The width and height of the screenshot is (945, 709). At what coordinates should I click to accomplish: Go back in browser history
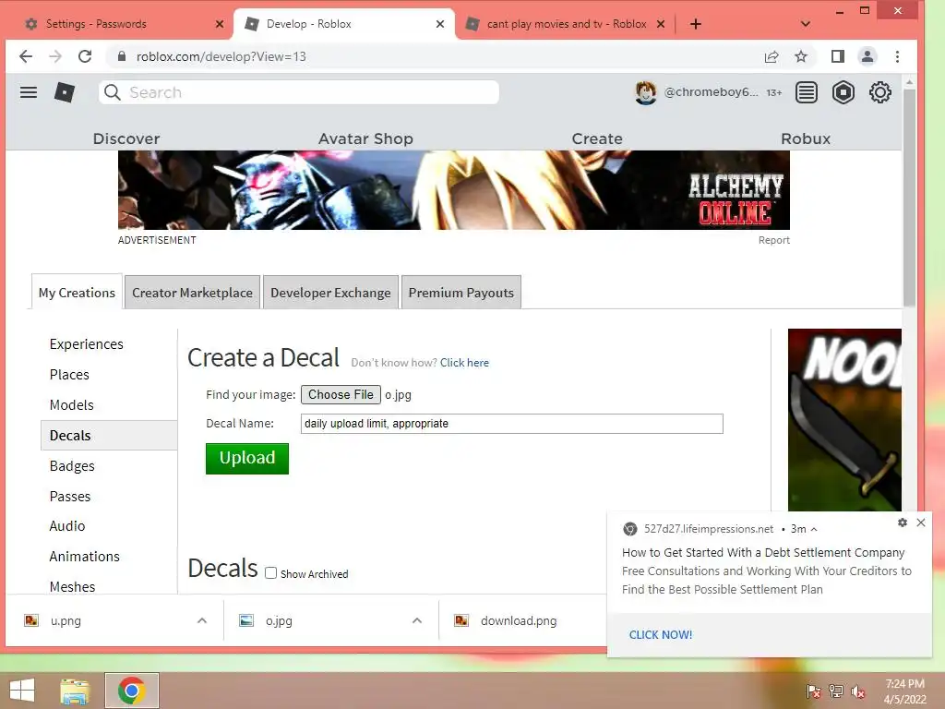click(25, 56)
